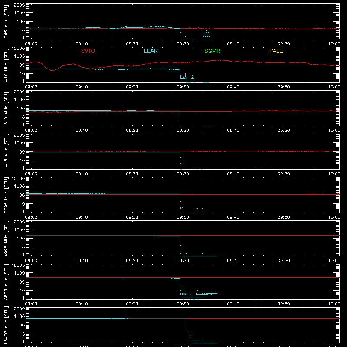Click the 09:30 tick label under the 8800 MHz plot
Screen dimensions: 347x347
tap(183, 304)
